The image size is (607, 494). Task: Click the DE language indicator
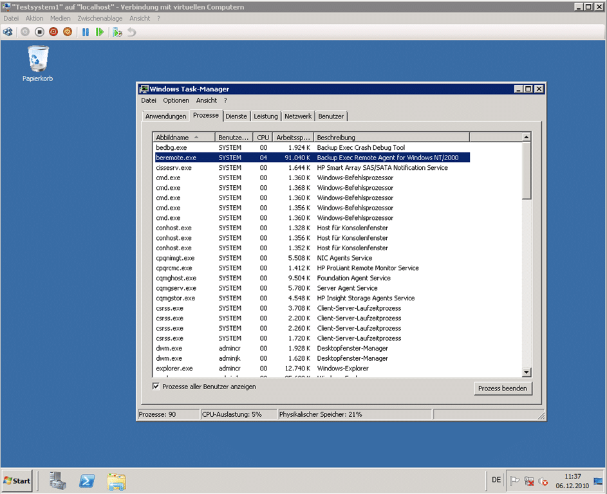496,480
